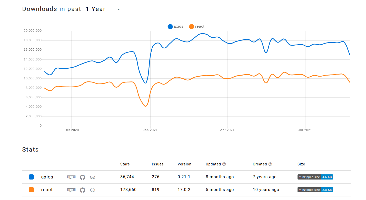Viewport: 366px width, 200px height.
Task: Open the GitHub icon for react
Action: tap(82, 190)
